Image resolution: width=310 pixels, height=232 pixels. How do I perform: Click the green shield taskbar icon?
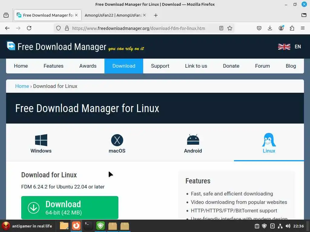point(101,226)
